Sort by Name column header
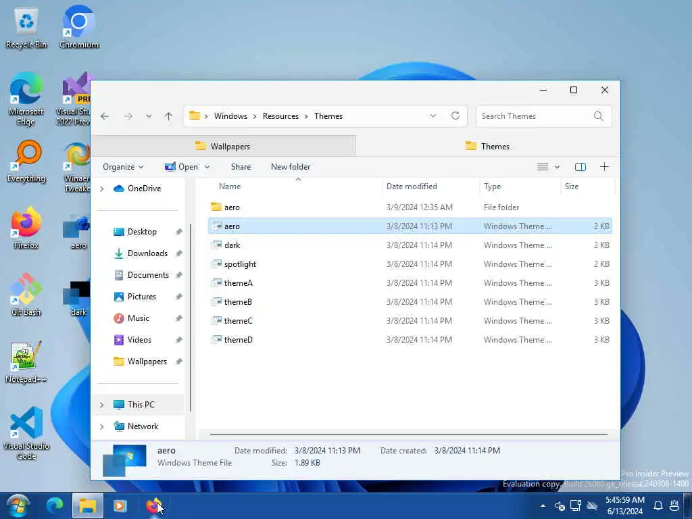 [230, 187]
